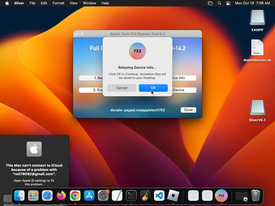Click partially hidden '1. Bac' button

click(91, 78)
